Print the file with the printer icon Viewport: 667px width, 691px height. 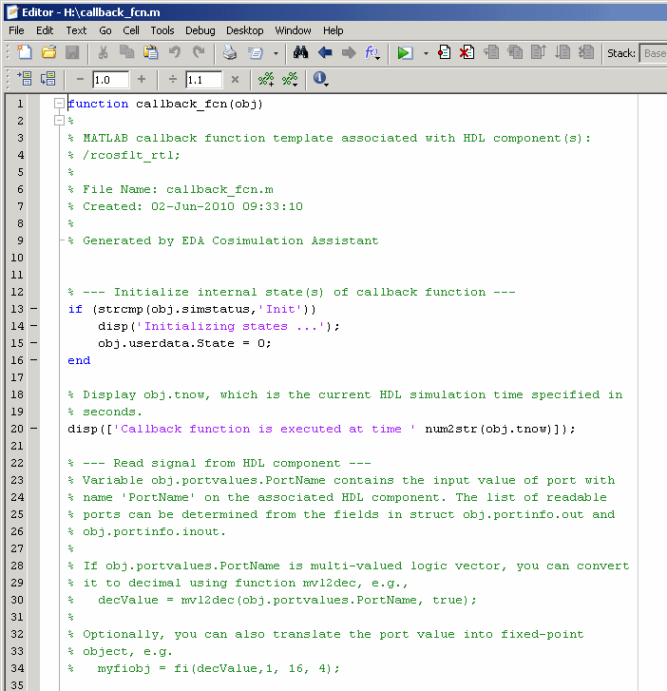tap(230, 53)
